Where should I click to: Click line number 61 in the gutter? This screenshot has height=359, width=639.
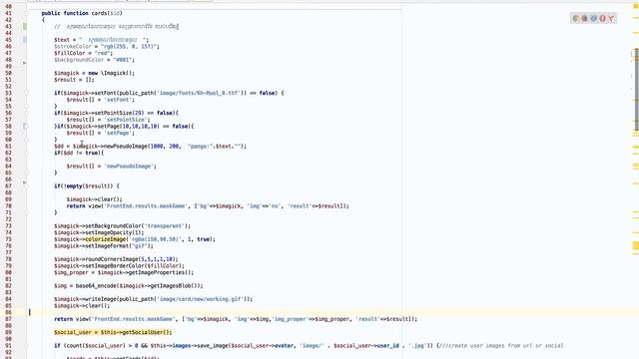(9, 147)
